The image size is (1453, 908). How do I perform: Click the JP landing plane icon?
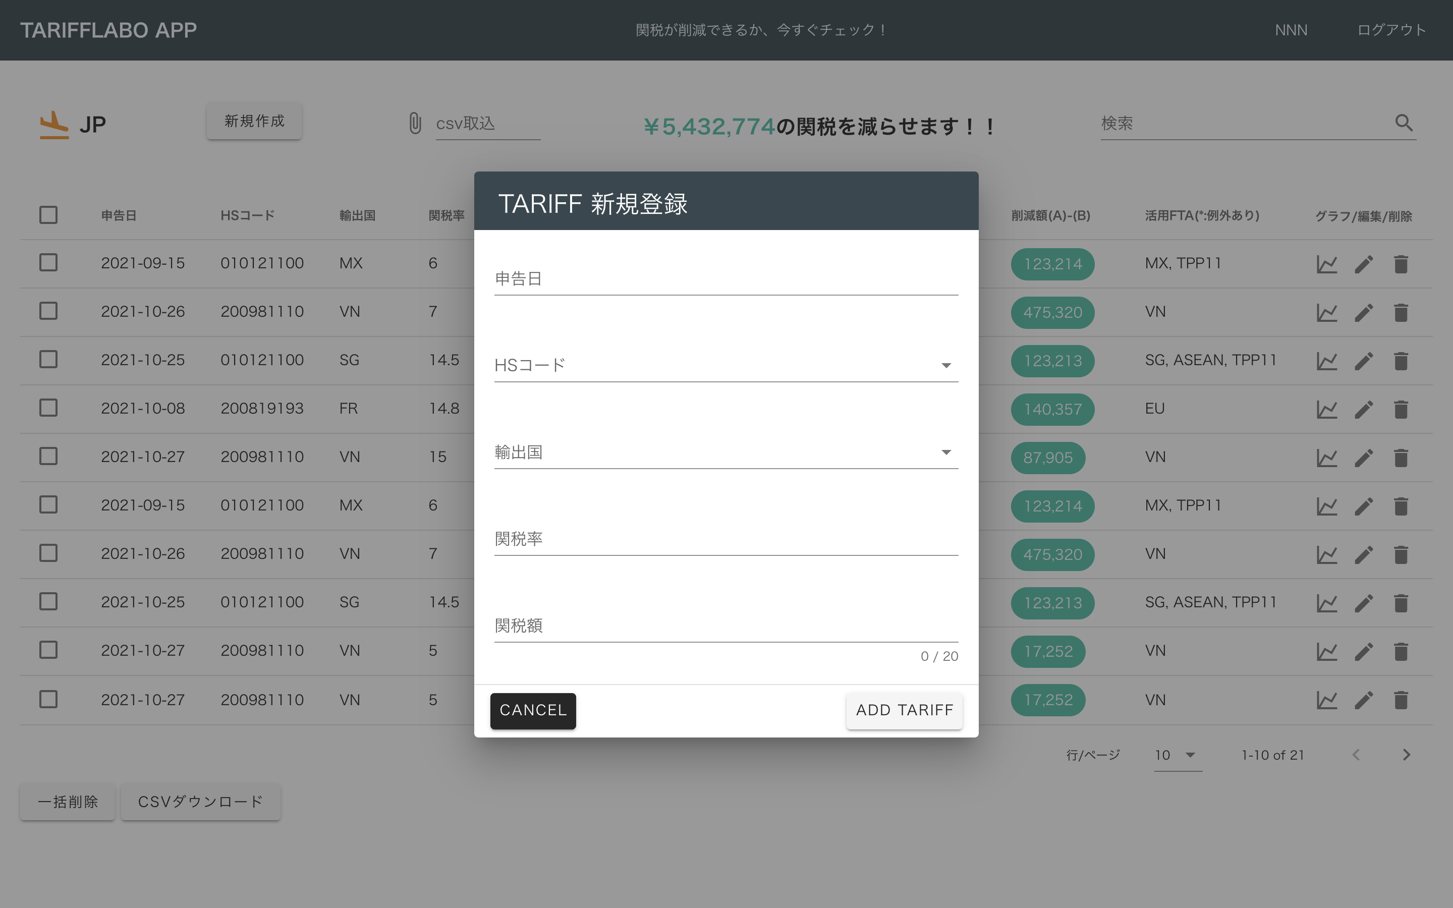pos(54,124)
